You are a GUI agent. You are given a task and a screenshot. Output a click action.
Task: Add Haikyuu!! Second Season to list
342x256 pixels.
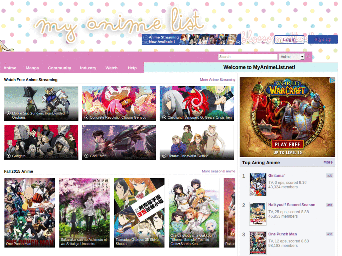(x=330, y=205)
